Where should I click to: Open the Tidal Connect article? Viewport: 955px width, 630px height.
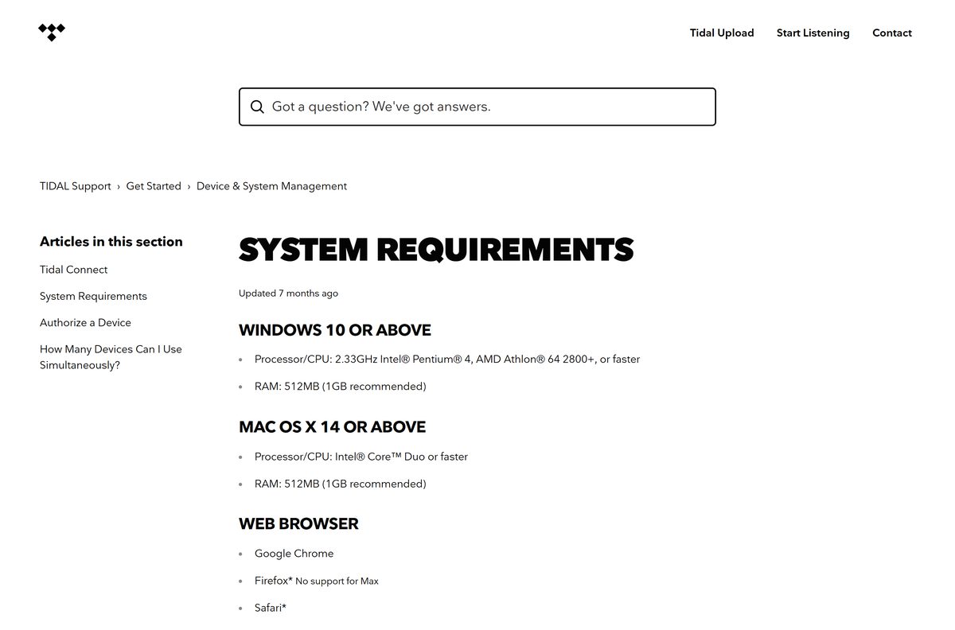[74, 270]
